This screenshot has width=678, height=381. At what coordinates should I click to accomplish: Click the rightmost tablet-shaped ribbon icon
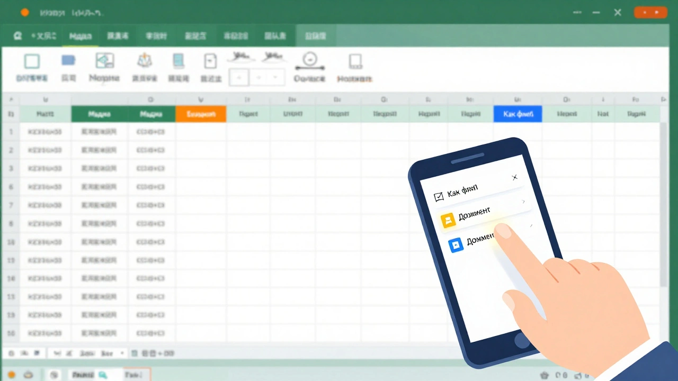(x=355, y=62)
